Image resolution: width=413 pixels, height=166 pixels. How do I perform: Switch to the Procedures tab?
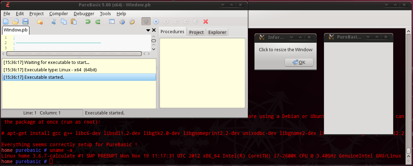click(172, 32)
